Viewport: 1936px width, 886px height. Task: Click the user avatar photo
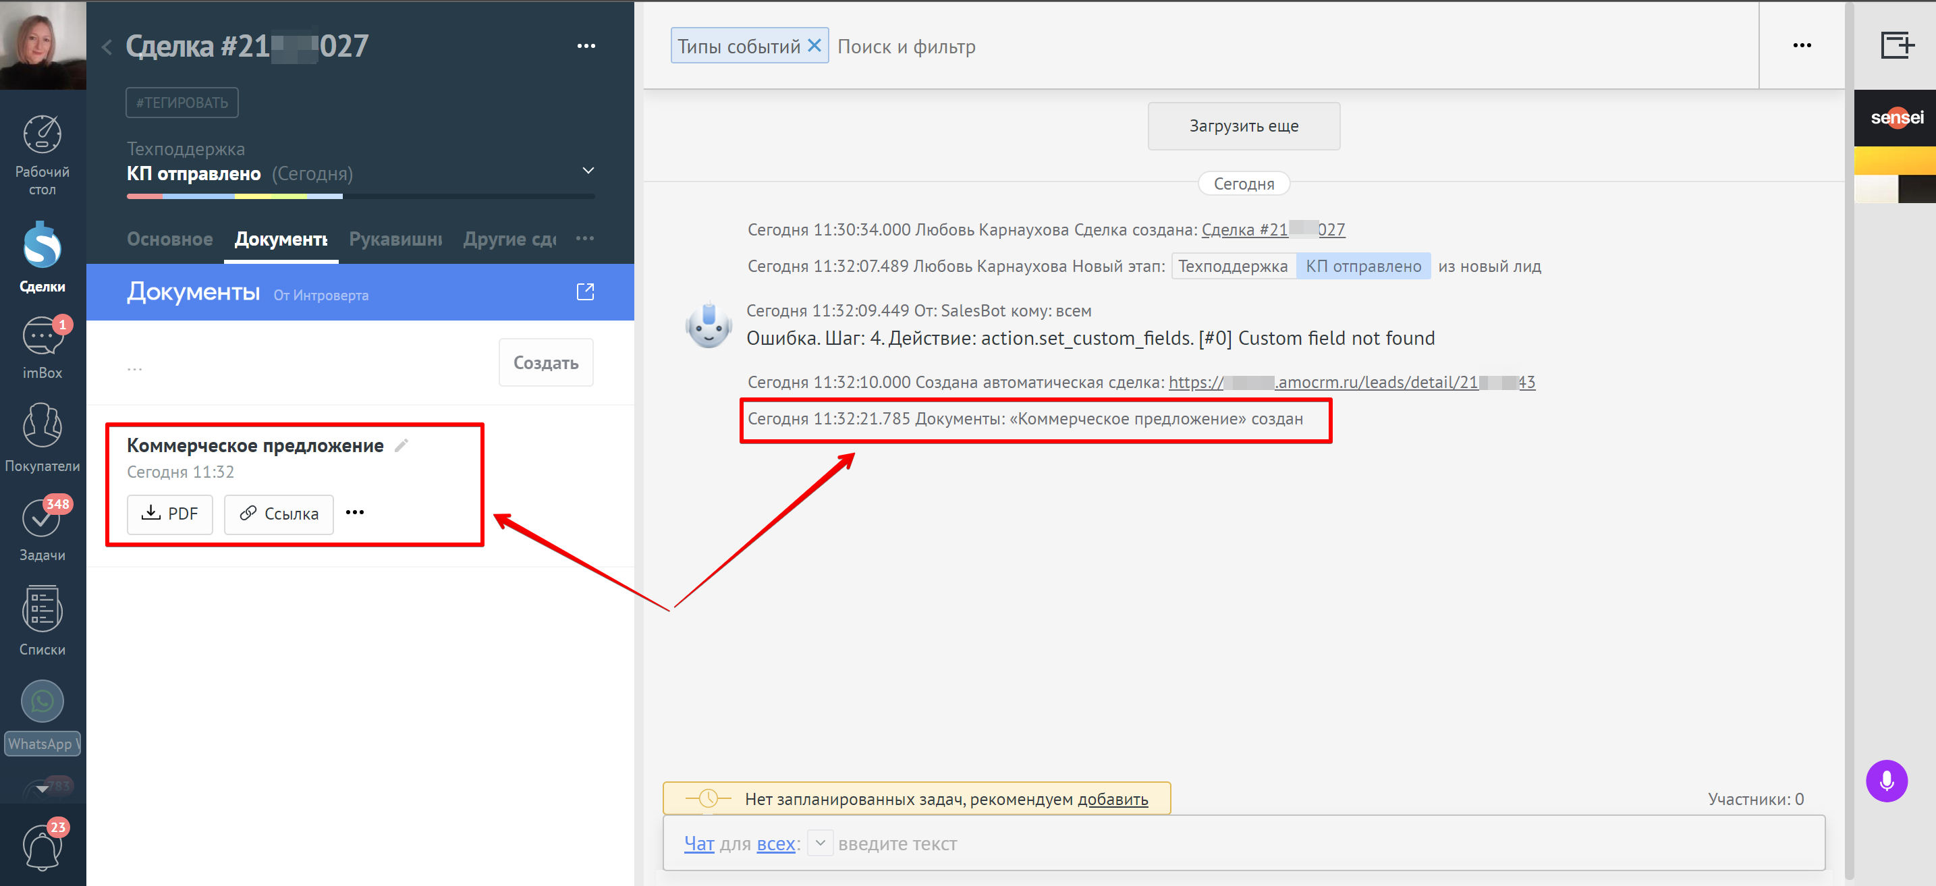pyautogui.click(x=43, y=45)
